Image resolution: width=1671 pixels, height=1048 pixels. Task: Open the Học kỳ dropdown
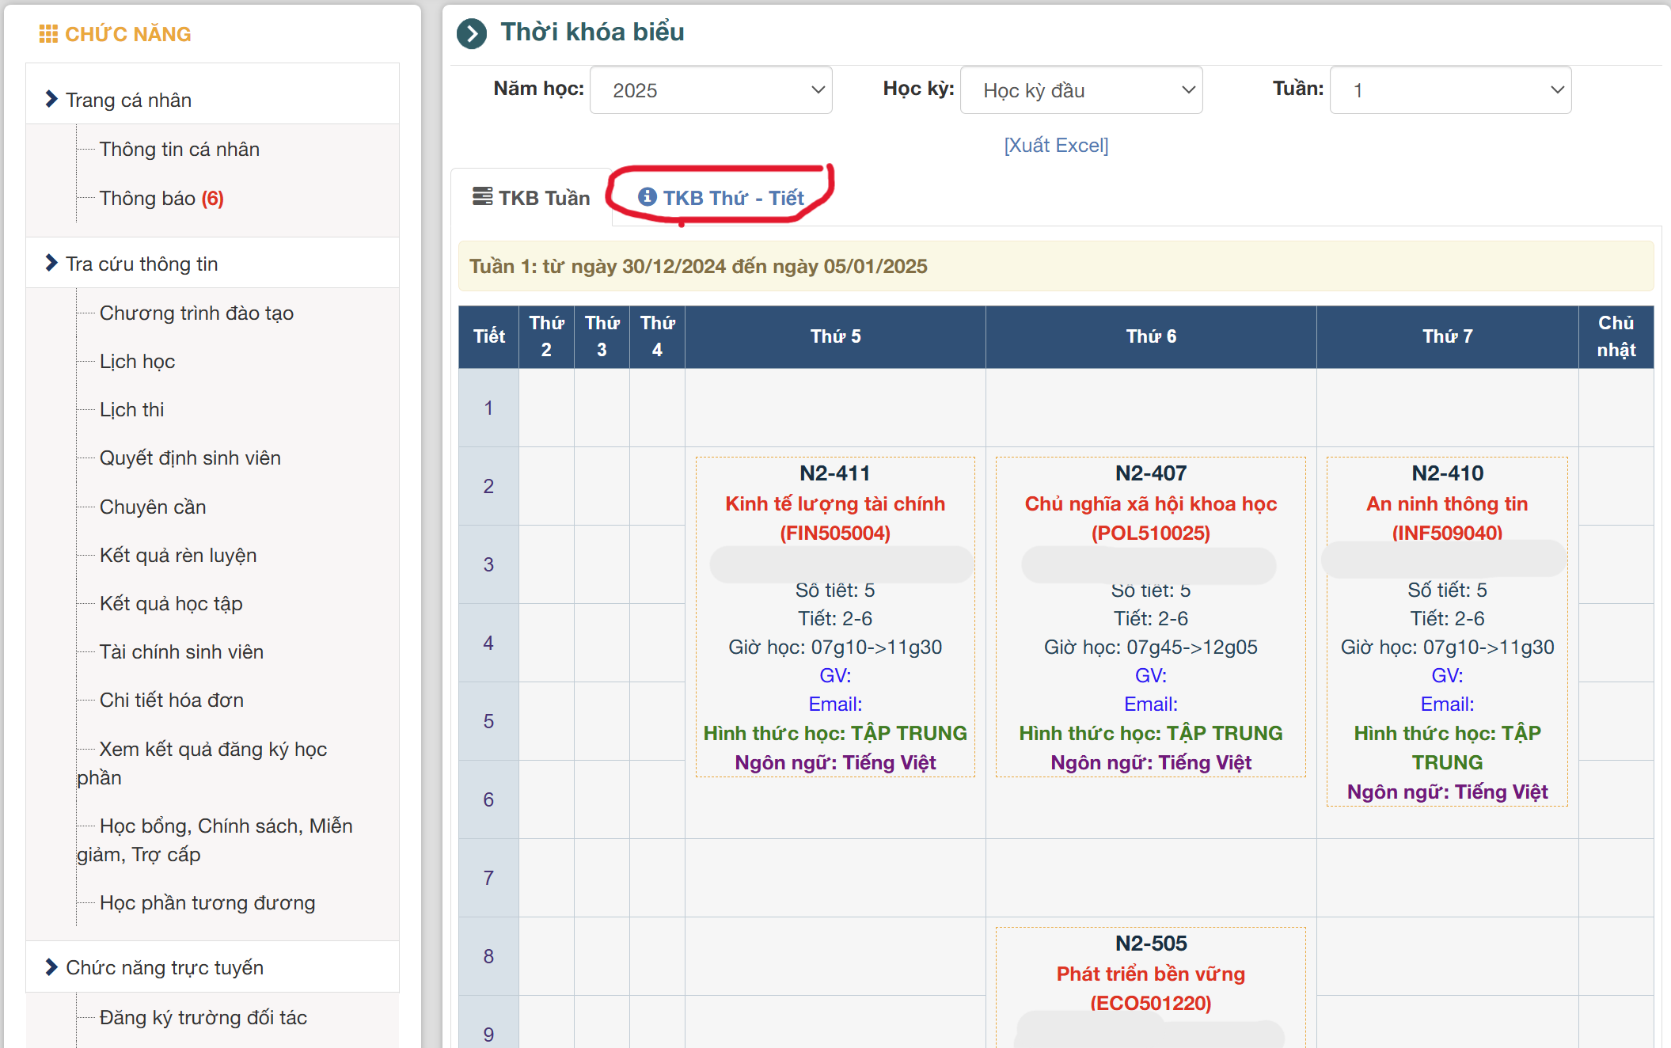pos(1080,90)
